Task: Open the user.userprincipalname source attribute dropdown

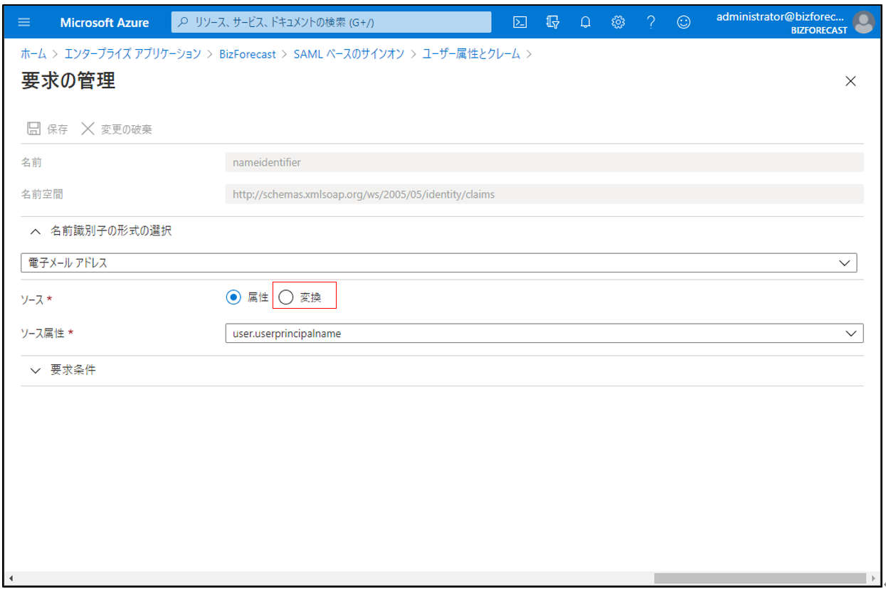Action: (544, 333)
